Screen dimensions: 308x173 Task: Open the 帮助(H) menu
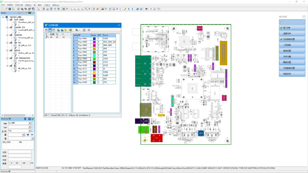coord(55,5)
